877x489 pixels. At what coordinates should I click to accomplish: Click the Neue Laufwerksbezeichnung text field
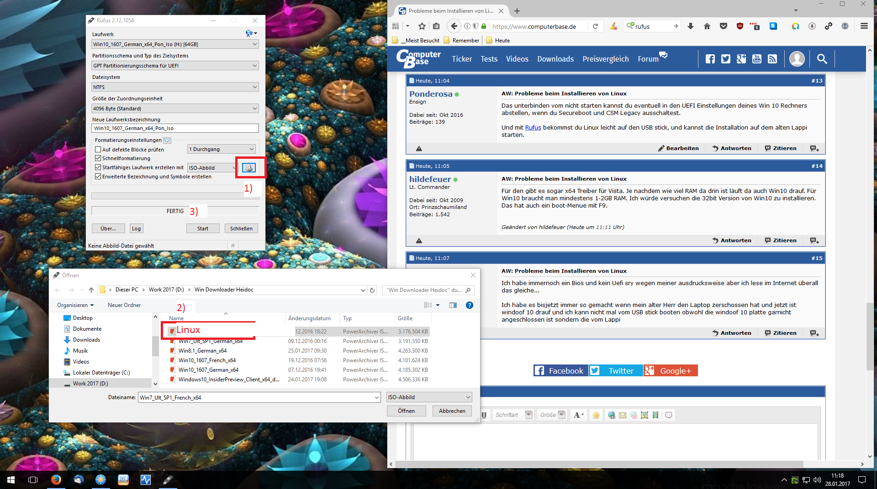point(175,128)
